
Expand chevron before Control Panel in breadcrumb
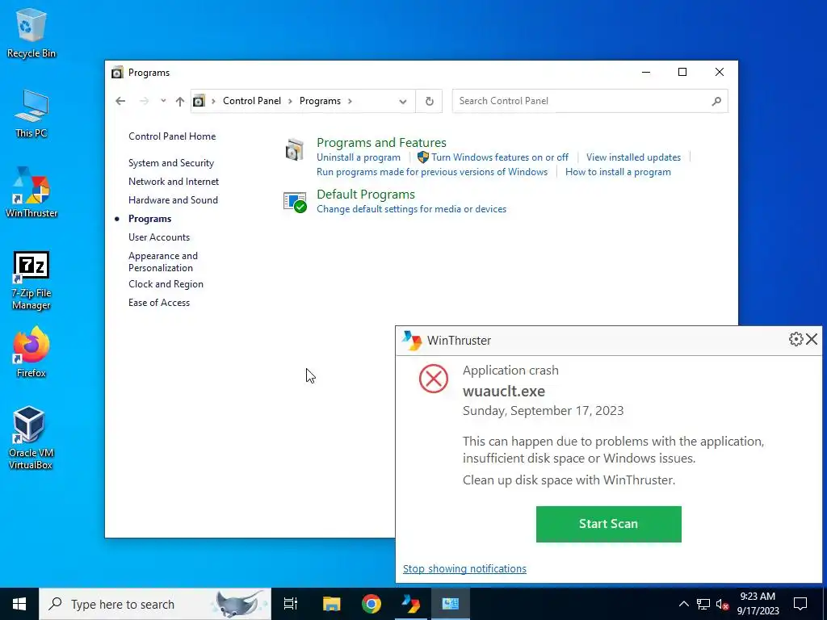coord(213,101)
